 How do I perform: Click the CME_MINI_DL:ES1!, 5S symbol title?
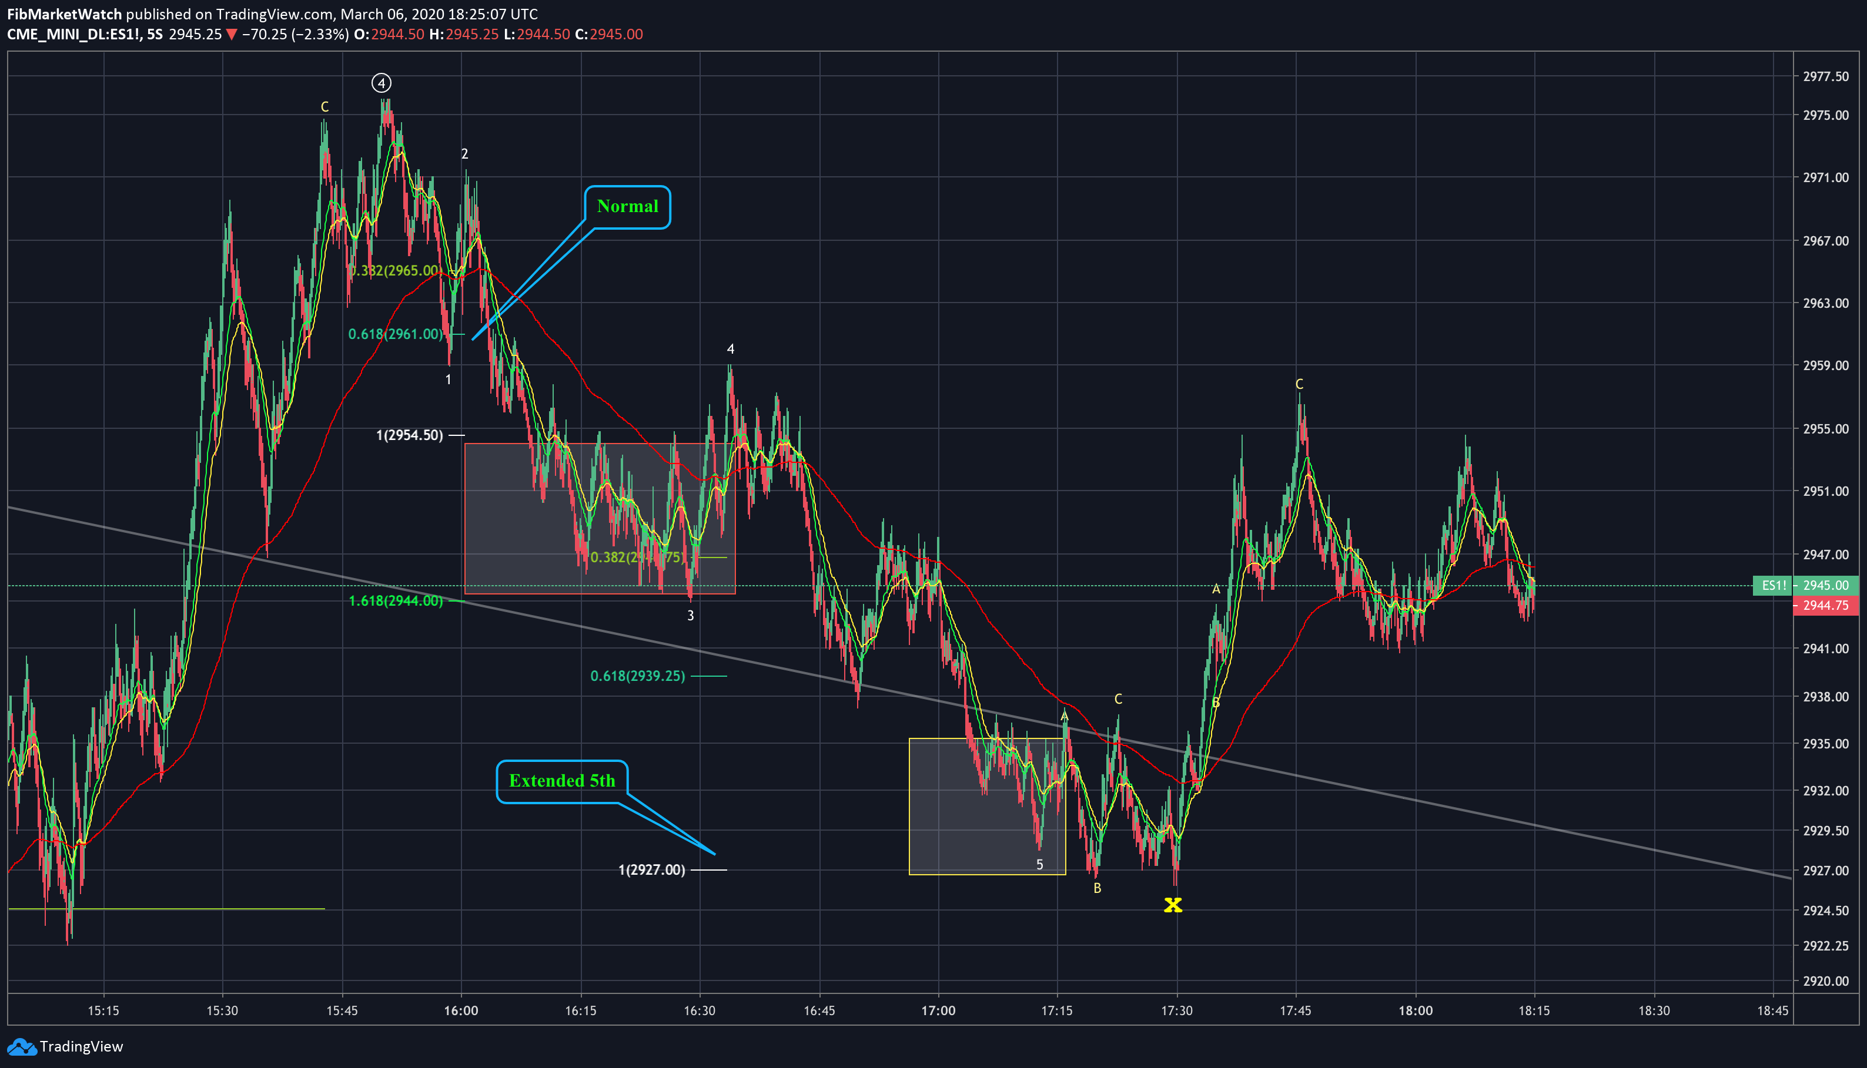(x=85, y=35)
